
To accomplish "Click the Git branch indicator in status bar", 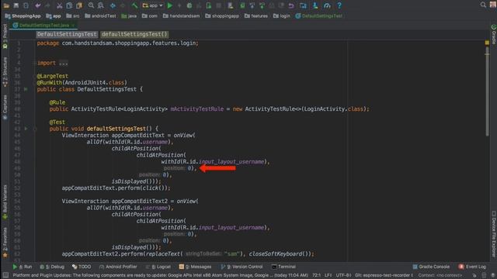I will click(384, 275).
